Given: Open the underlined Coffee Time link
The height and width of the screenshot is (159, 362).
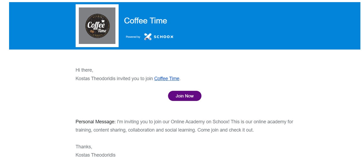Looking at the screenshot, I should tap(167, 79).
